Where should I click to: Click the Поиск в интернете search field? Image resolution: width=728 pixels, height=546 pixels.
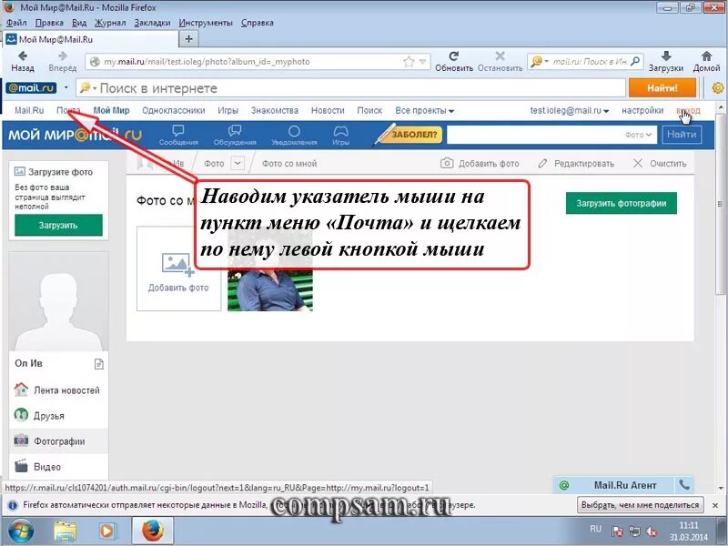pos(350,87)
